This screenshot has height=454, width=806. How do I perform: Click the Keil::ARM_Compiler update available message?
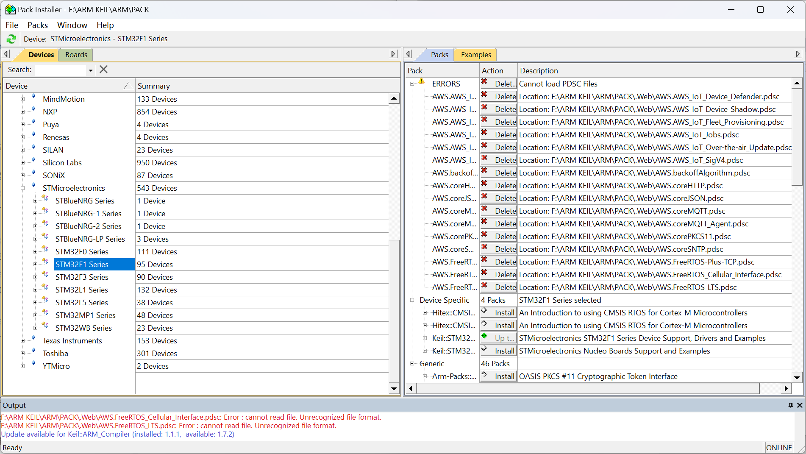pos(117,434)
